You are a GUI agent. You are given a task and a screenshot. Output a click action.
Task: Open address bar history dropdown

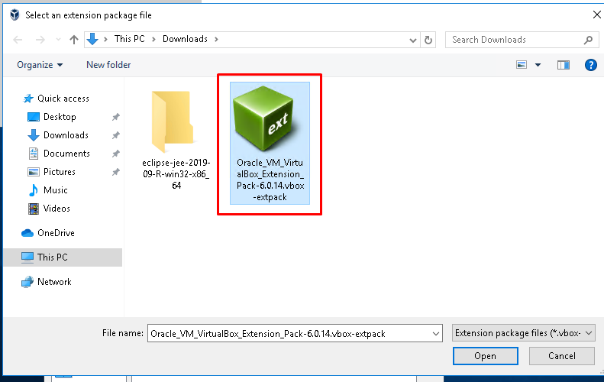point(412,40)
